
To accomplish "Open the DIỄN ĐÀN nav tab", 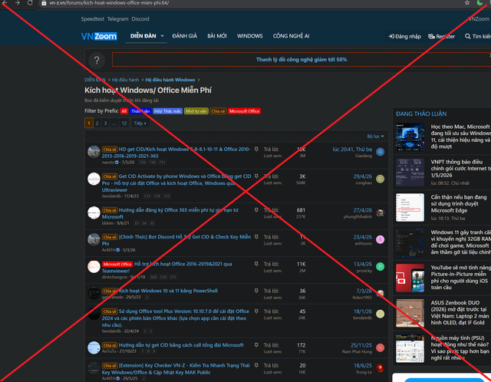I will (x=143, y=36).
